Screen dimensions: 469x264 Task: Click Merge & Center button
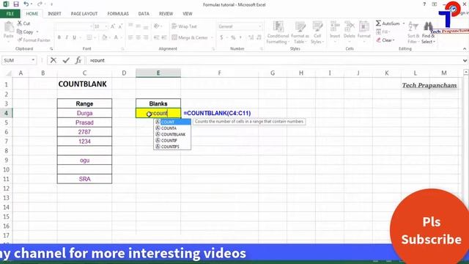pyautogui.click(x=190, y=37)
